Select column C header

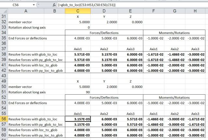[x=78, y=11]
